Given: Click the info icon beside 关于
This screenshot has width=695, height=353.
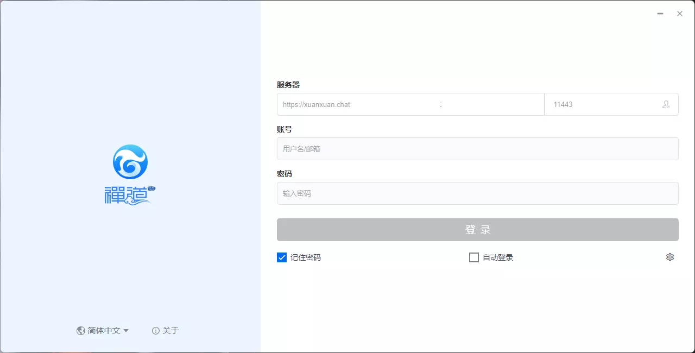Looking at the screenshot, I should point(156,331).
